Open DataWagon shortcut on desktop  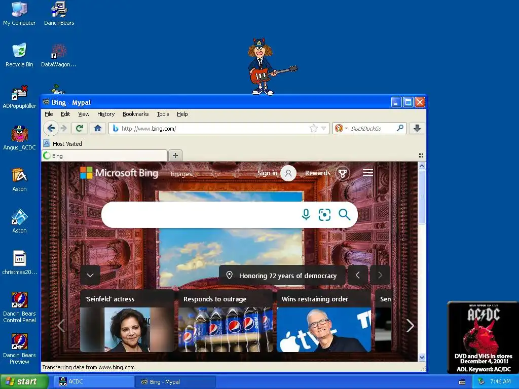point(59,55)
